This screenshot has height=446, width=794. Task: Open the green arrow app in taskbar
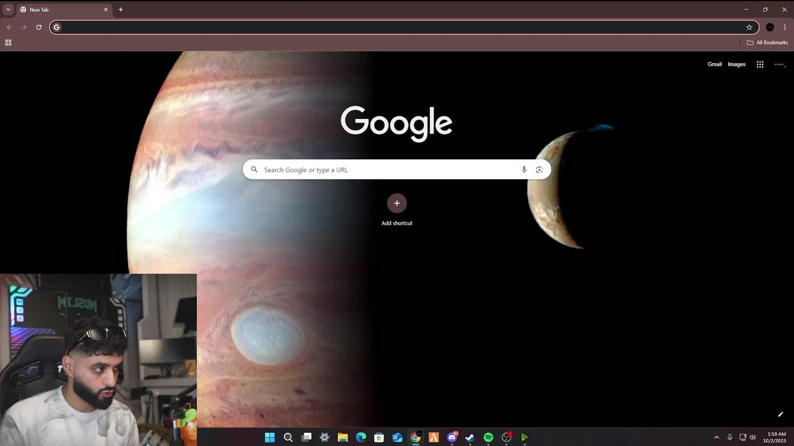525,437
